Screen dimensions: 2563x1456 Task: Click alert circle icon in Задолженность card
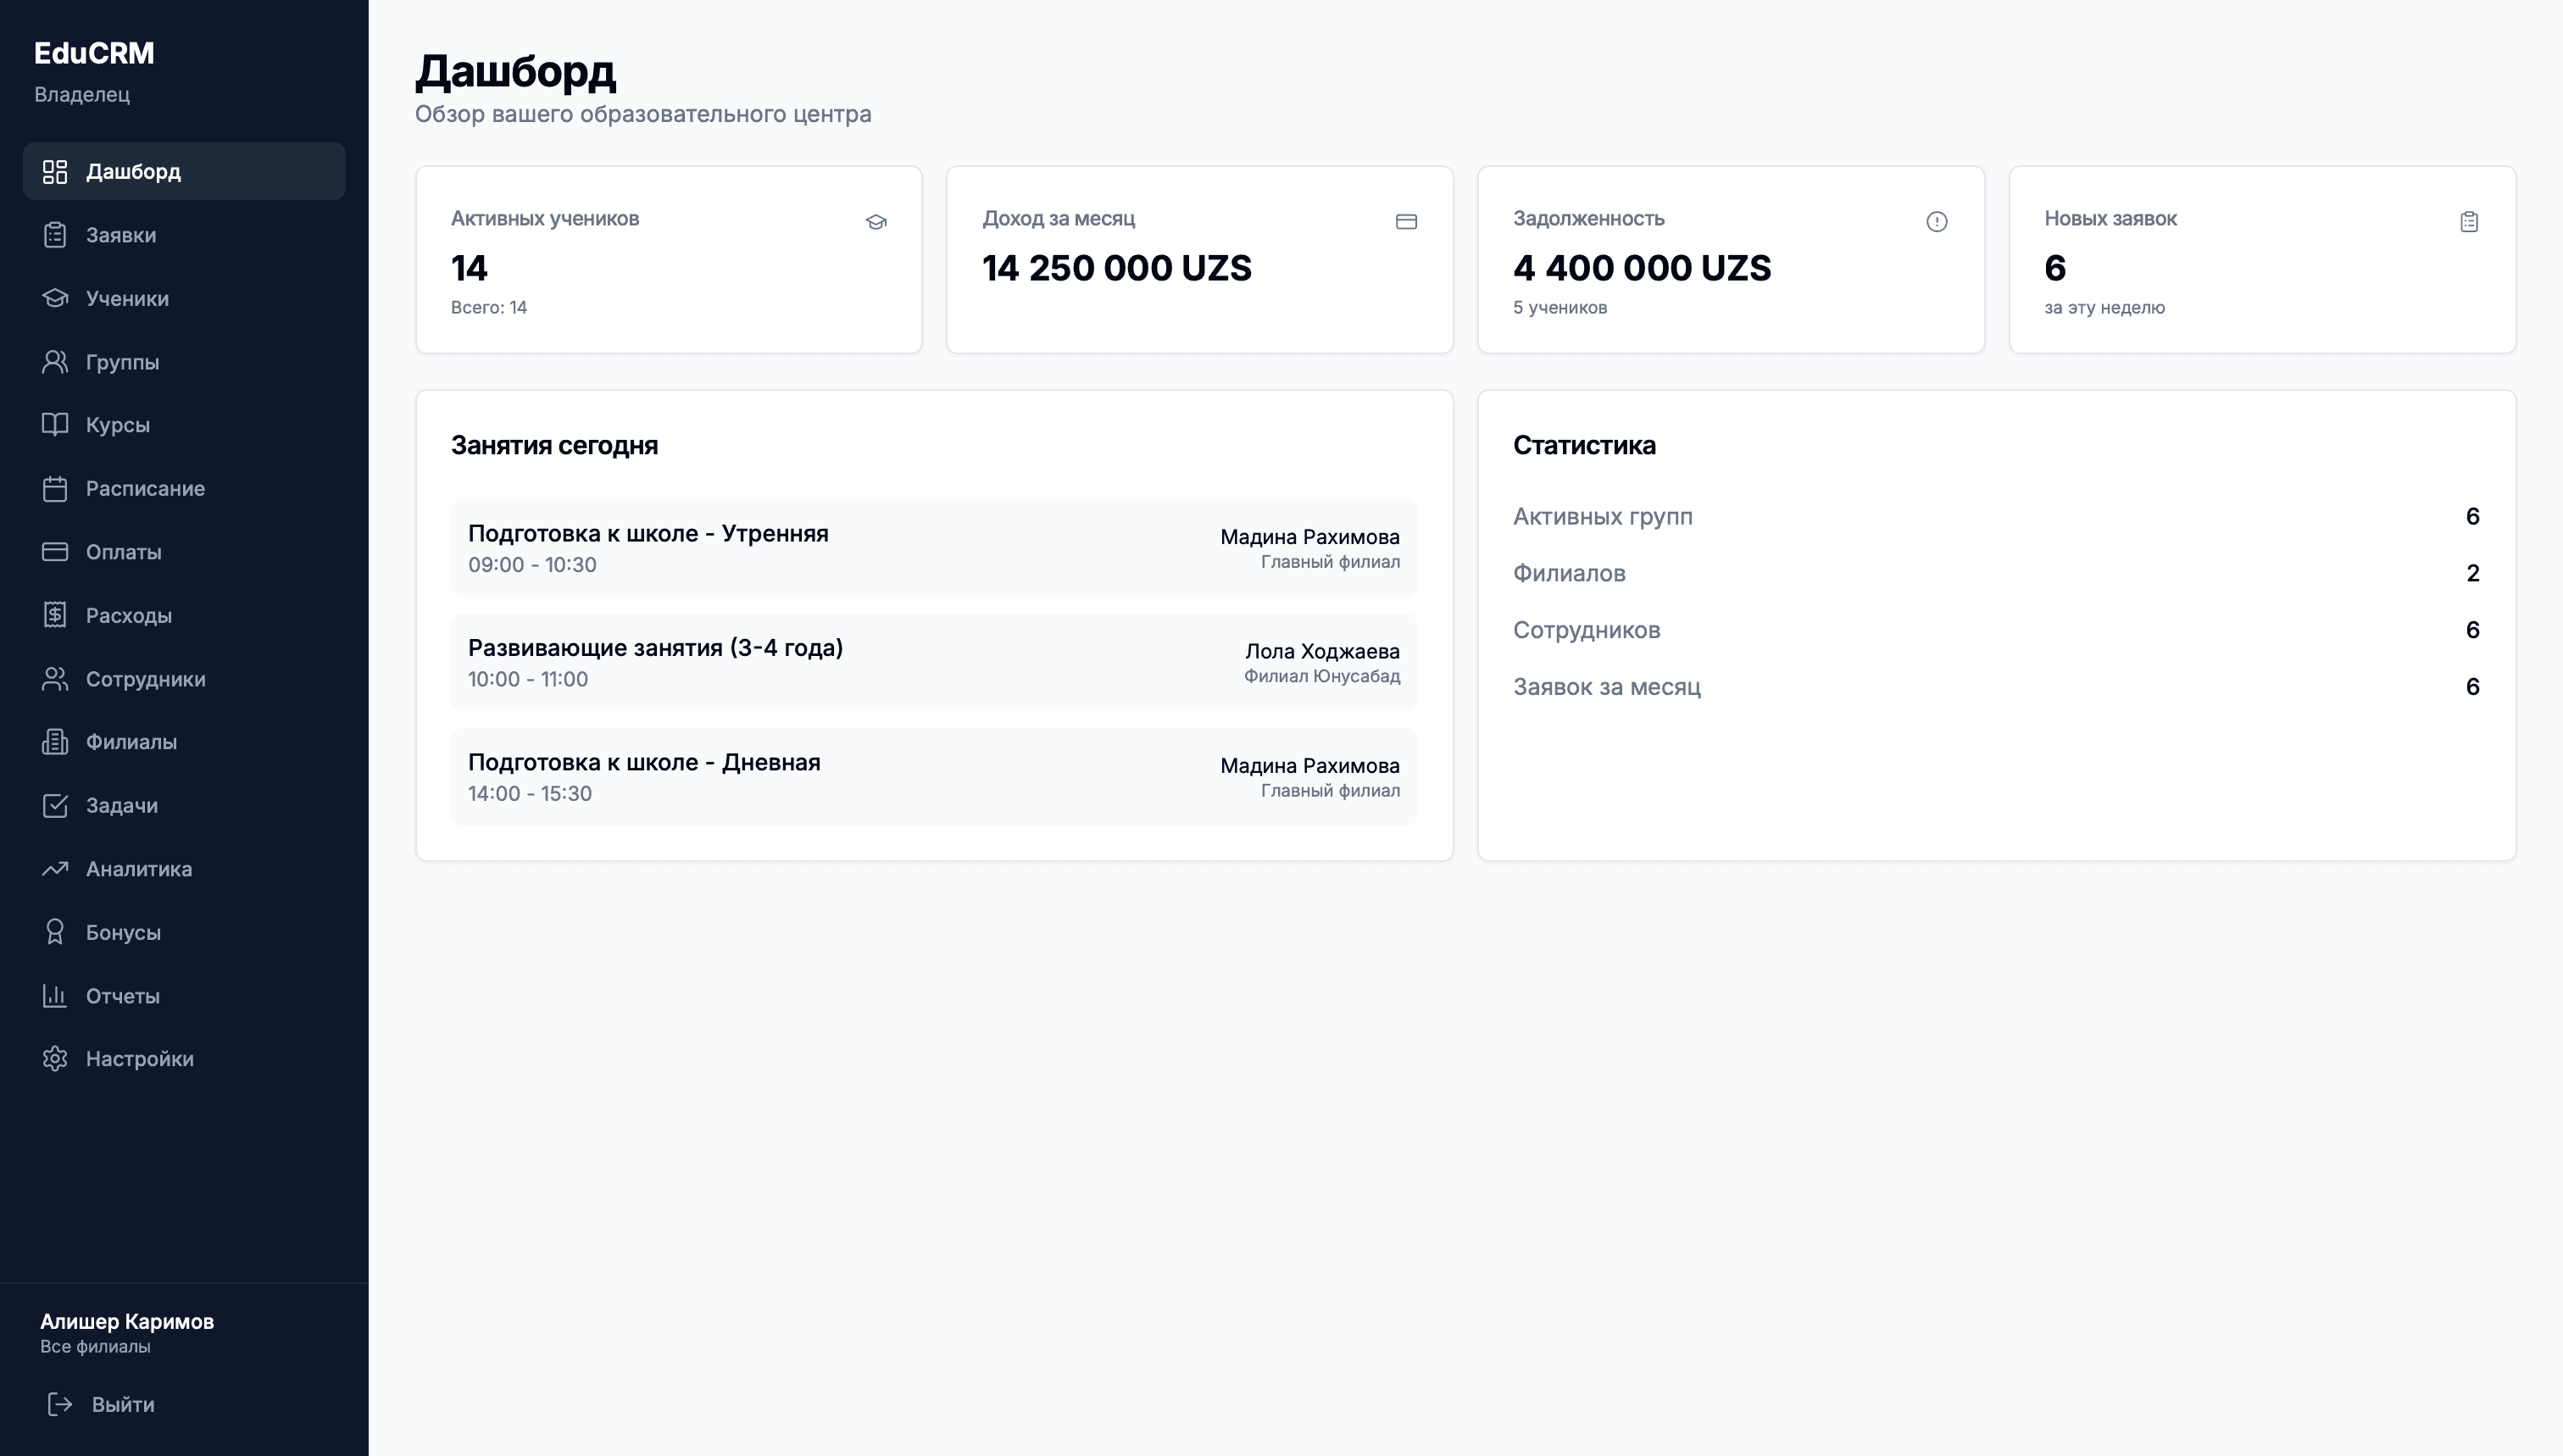[1937, 222]
